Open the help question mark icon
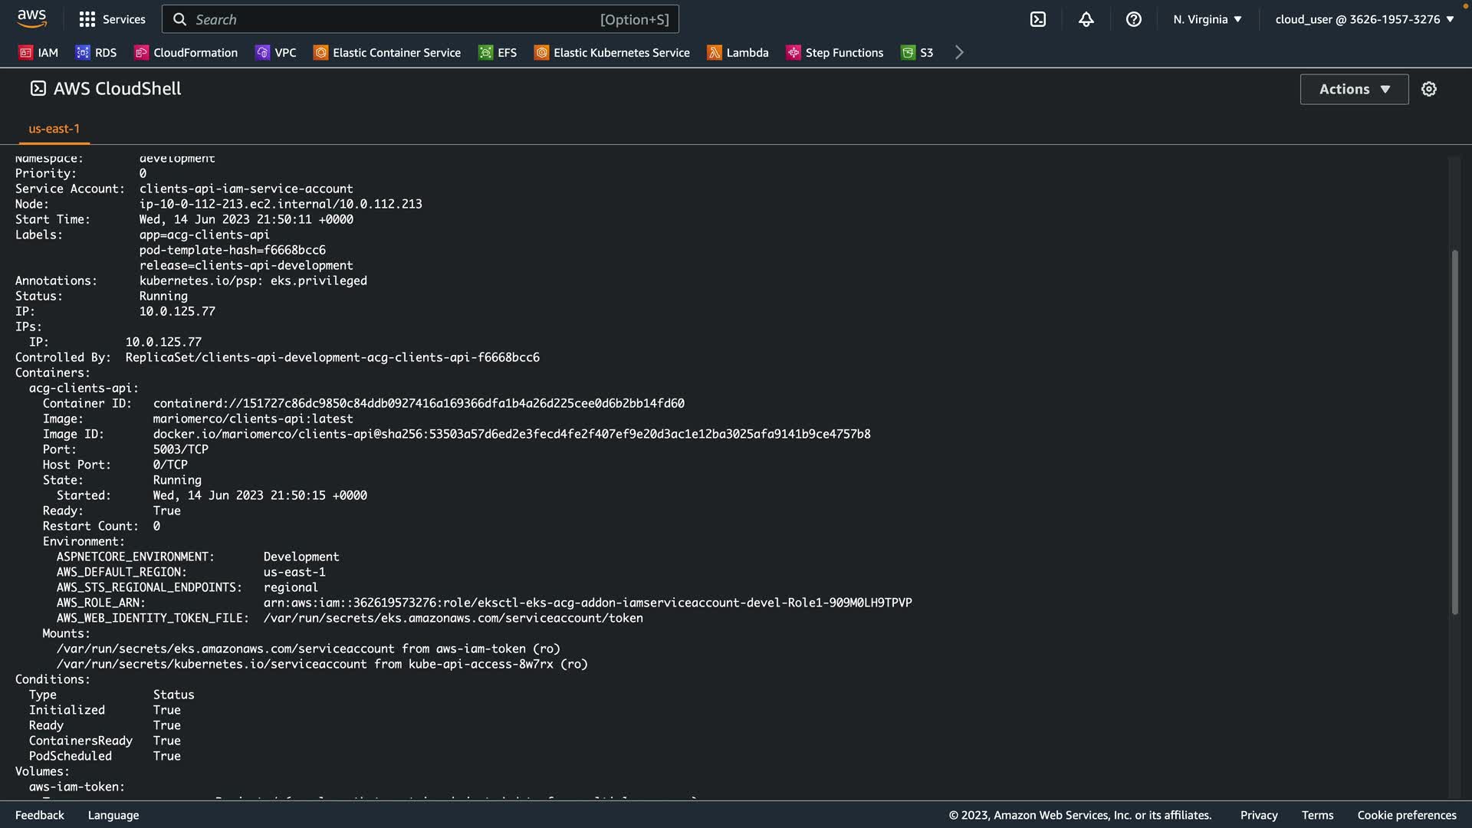This screenshot has width=1472, height=828. pos(1133,19)
